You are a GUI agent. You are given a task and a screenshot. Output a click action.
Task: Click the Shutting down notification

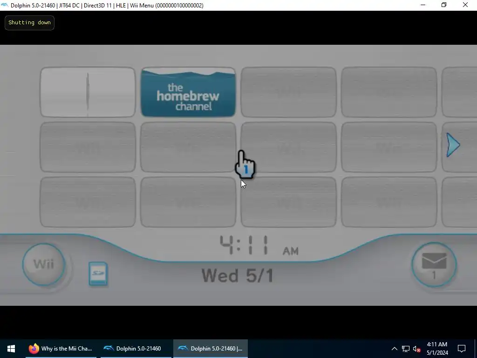click(x=29, y=22)
